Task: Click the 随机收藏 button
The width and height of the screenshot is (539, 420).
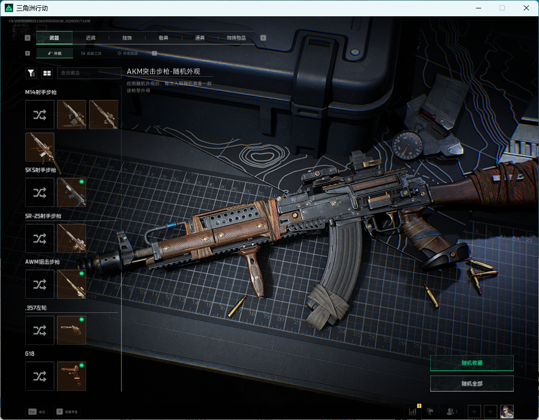Action: pyautogui.click(x=472, y=363)
